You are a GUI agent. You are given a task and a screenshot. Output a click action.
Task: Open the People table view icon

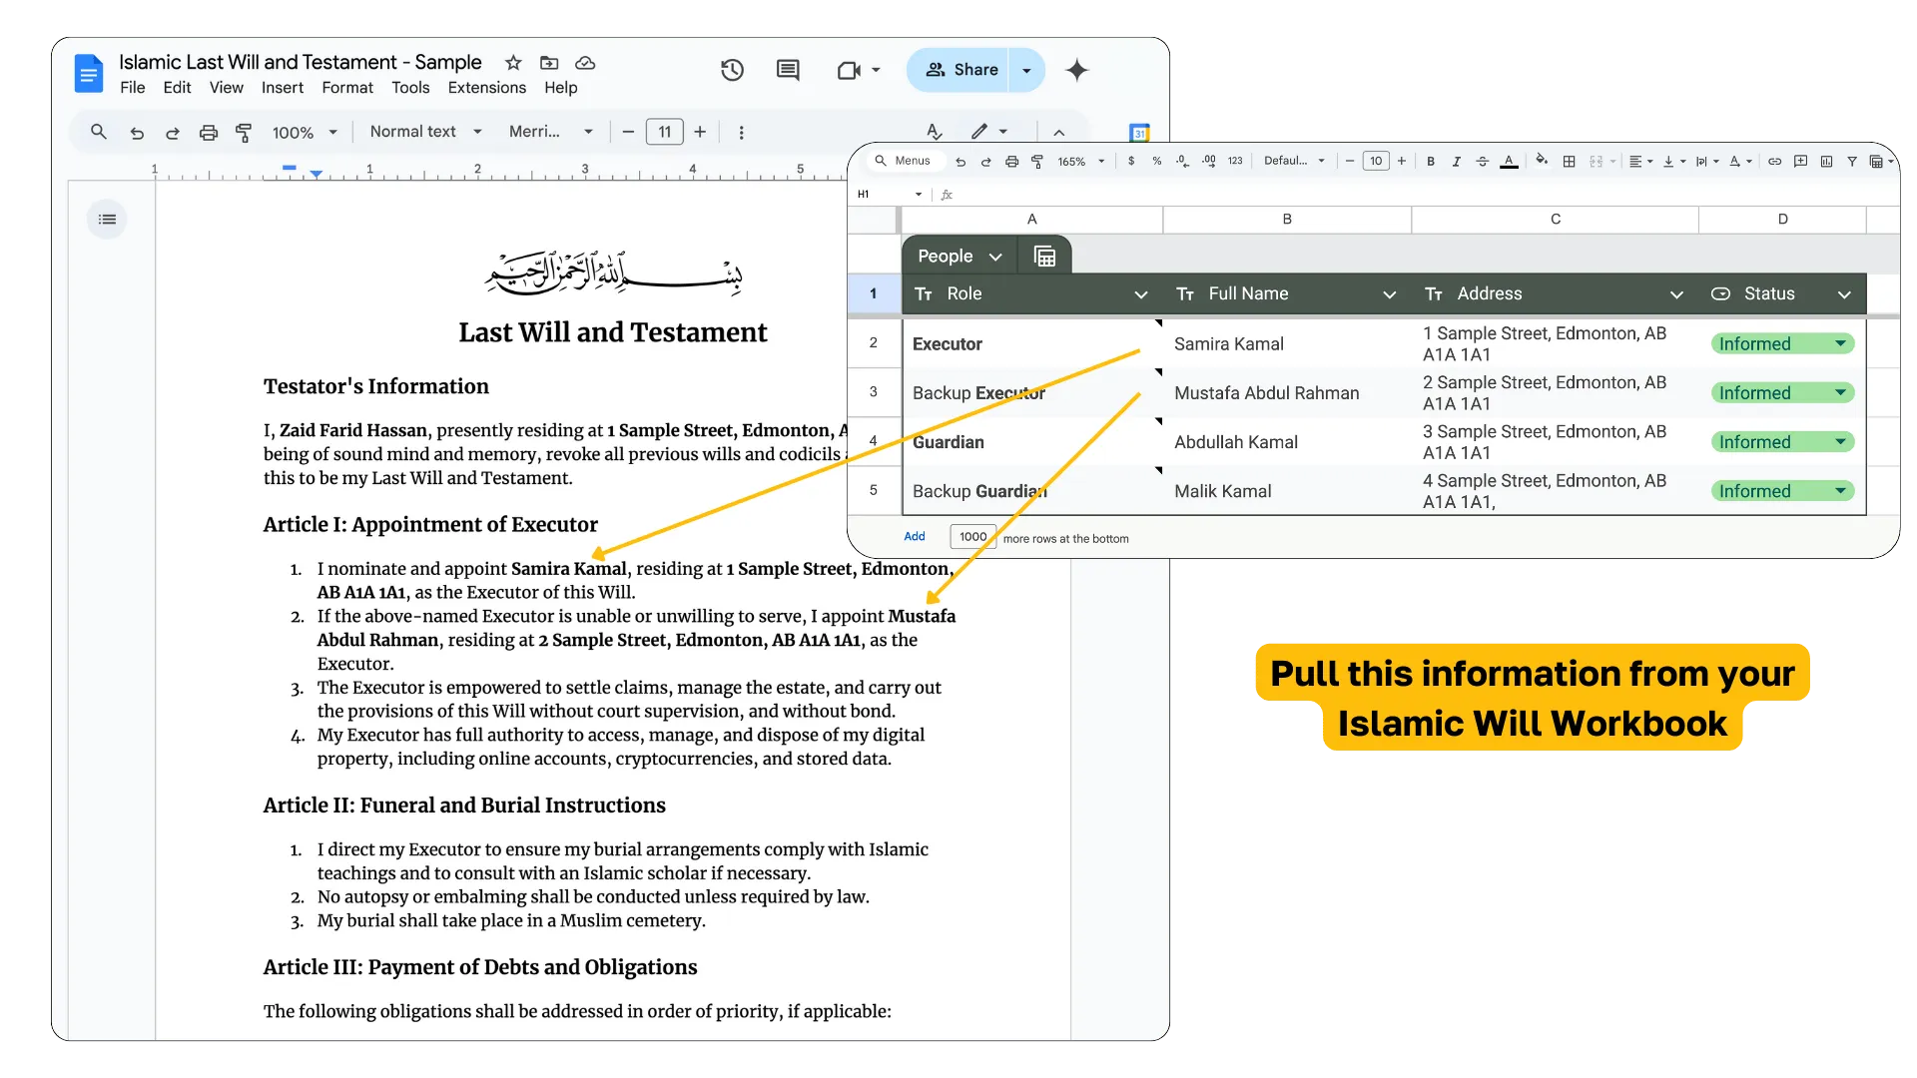[1044, 257]
